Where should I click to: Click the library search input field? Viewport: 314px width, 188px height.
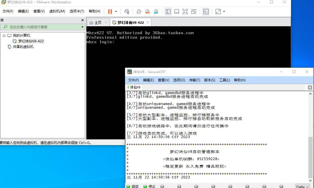(x=43, y=27)
